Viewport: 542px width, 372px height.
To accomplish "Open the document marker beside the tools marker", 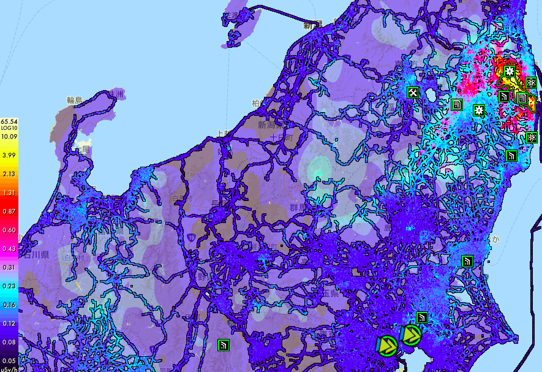I will point(457,104).
